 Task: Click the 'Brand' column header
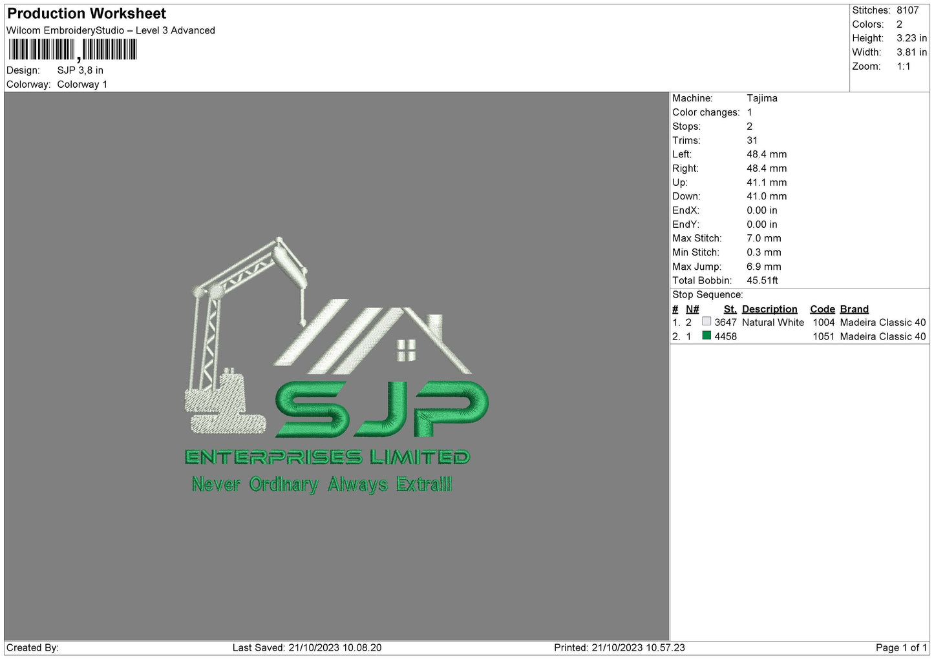coord(854,309)
